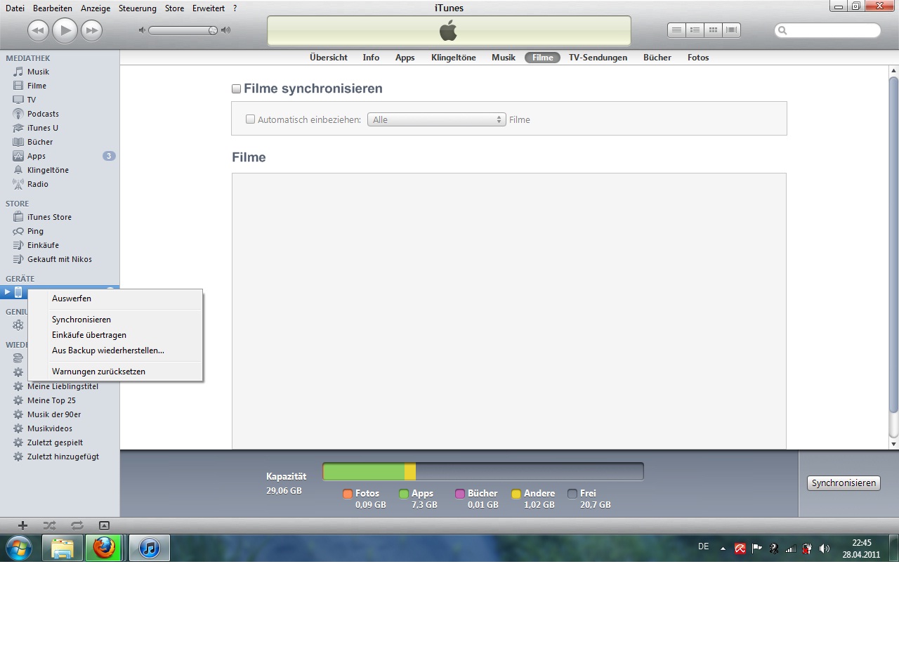Screen dimensions: 899x656
Task: Open Firefox from the taskbar
Action: [104, 548]
